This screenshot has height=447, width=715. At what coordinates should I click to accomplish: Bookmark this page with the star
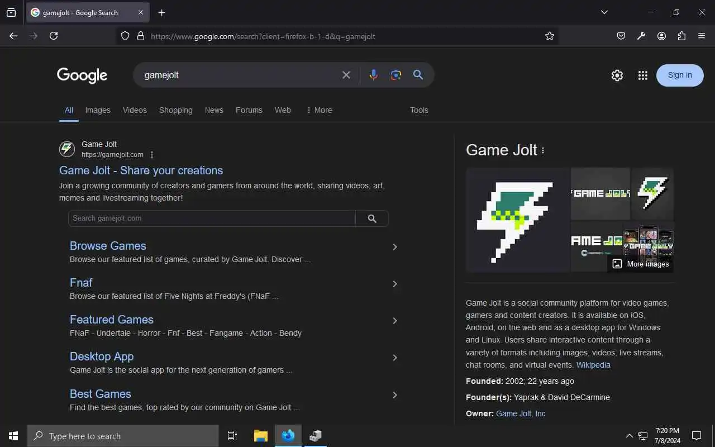[x=550, y=36]
